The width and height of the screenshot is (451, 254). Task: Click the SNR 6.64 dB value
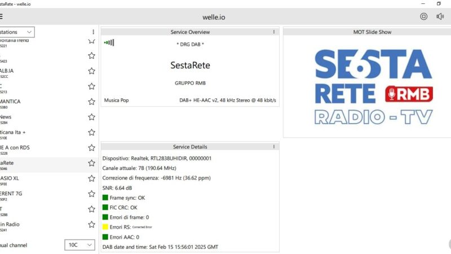click(117, 188)
